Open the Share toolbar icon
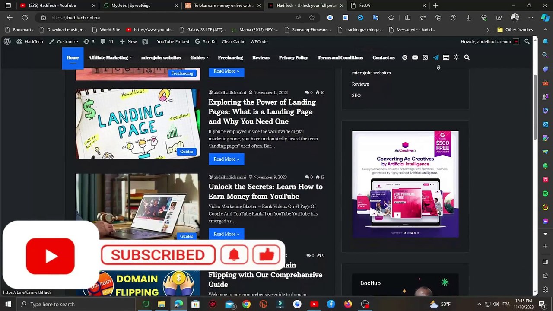 (x=499, y=18)
